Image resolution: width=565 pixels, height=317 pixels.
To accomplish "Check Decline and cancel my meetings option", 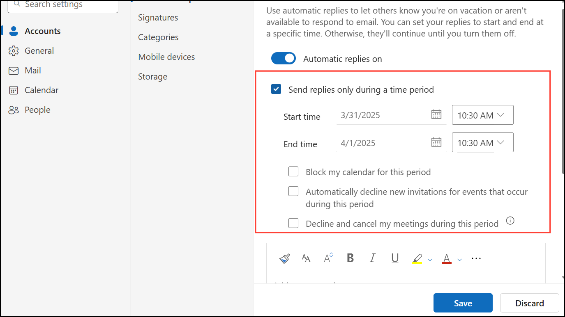I will (x=293, y=223).
